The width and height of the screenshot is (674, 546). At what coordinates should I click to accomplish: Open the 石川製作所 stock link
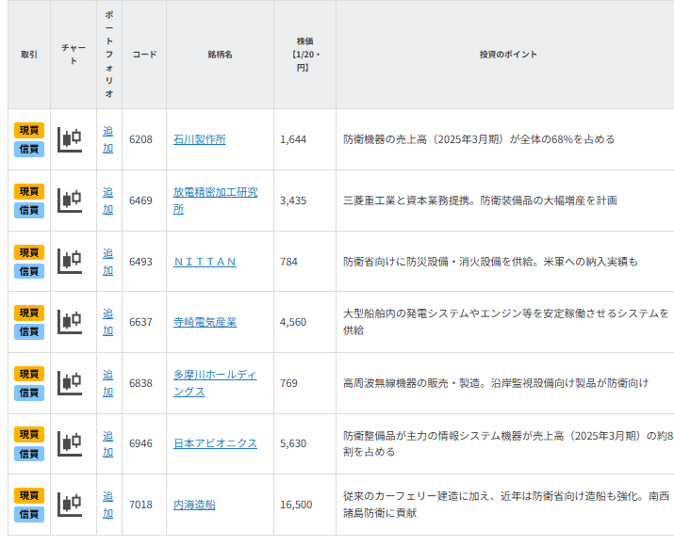(200, 139)
